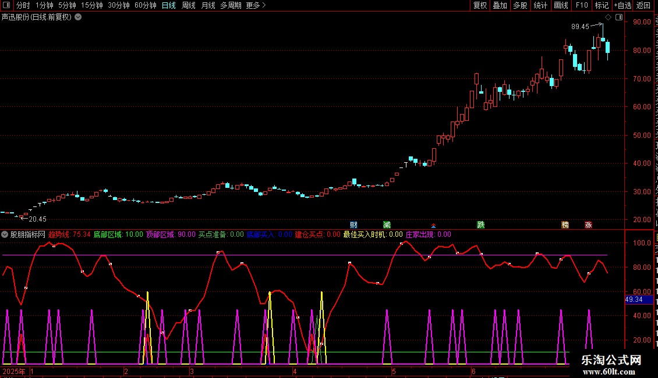The image size is (658, 378).
Task: Click the 2025年 label on the timeline
Action: [14, 372]
